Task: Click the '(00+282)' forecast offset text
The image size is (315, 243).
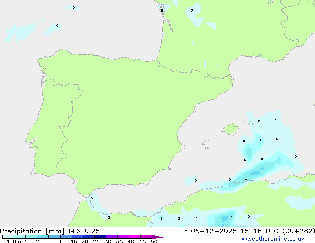Action: (x=299, y=231)
